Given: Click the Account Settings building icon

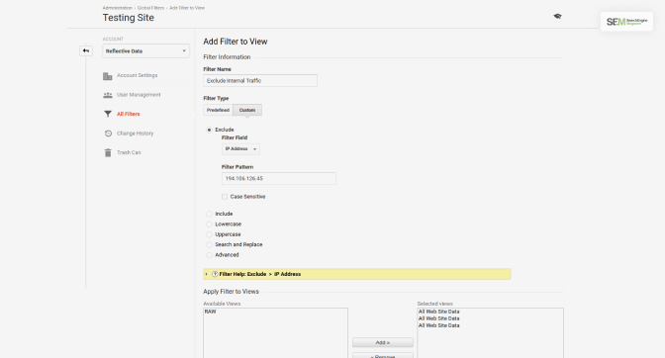Looking at the screenshot, I should coord(108,76).
